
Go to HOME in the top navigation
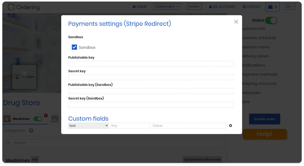pyautogui.click(x=139, y=7)
